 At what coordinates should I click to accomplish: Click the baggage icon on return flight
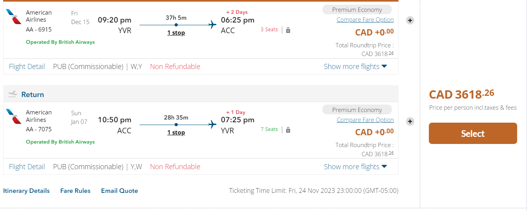coord(288,130)
